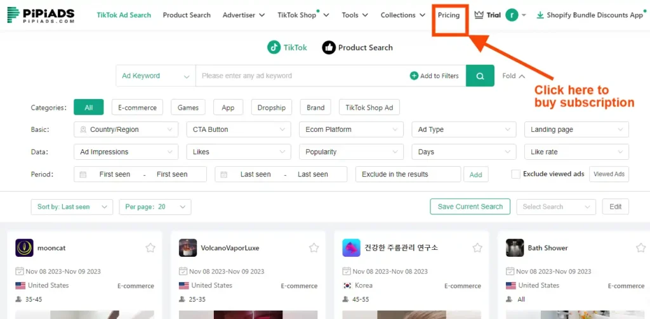Open the Select Search dropdown

556,207
